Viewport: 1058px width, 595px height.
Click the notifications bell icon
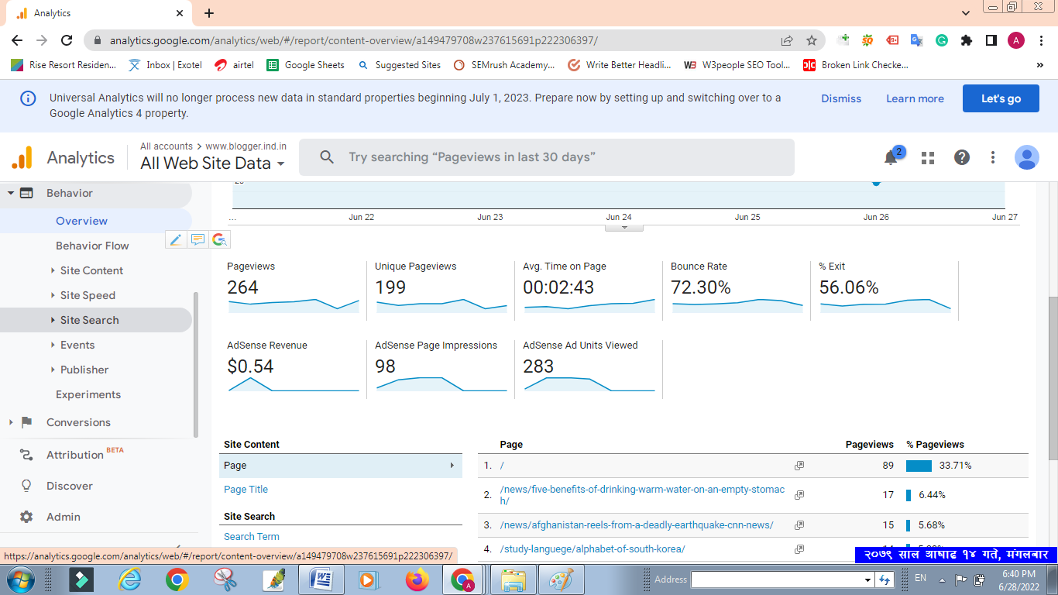(x=891, y=157)
